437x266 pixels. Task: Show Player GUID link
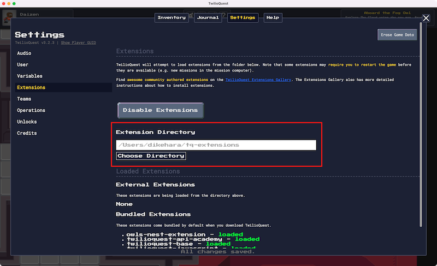pos(78,43)
